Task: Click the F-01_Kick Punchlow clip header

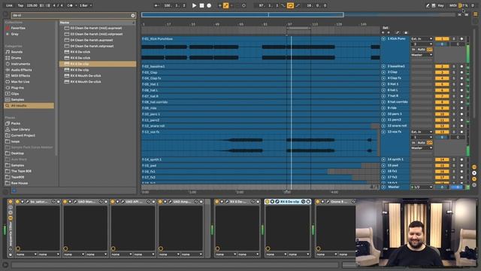Action: [x=261, y=39]
